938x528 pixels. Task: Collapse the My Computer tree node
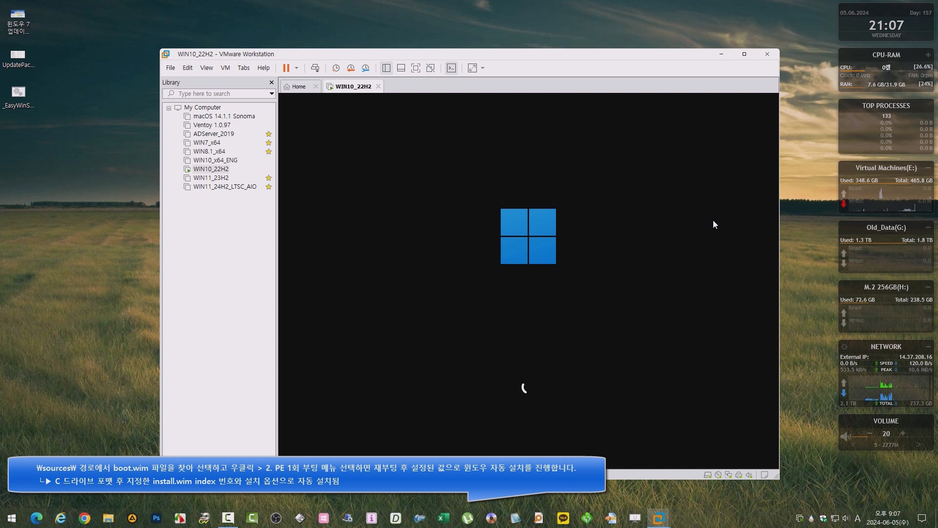(169, 108)
